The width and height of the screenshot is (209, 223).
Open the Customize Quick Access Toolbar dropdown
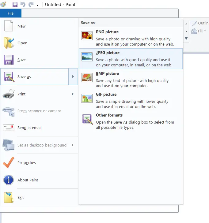point(37,5)
